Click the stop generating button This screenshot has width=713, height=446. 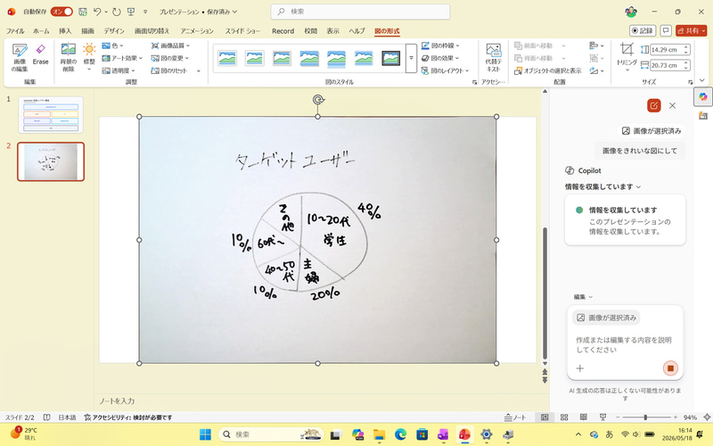coord(670,368)
